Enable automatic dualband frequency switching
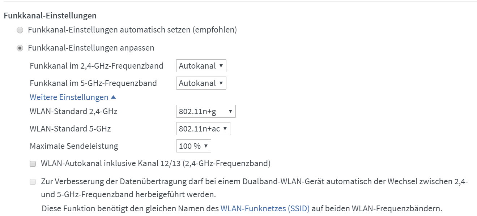Viewport: 477px width, 216px height. 33,181
